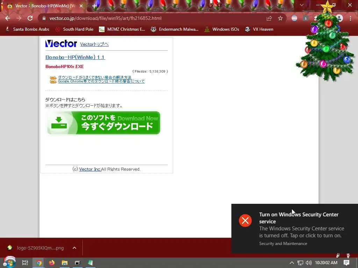
Task: Expand the download item options chevron
Action: tap(74, 248)
